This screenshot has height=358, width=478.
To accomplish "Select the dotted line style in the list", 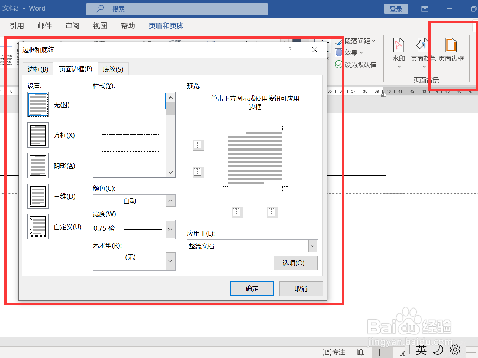I will [x=130, y=118].
